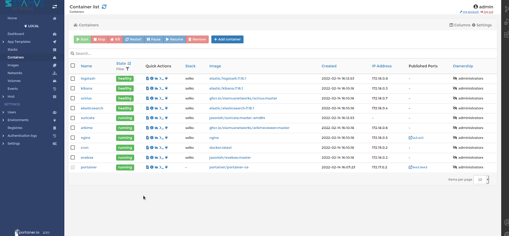Open logs for arkime container
Image resolution: width=509 pixels, height=236 pixels.
pos(147,128)
